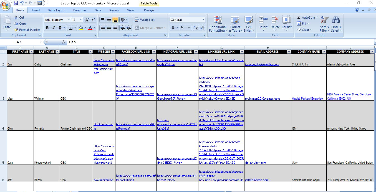
Task: Open the Review tab
Action: tap(114, 10)
